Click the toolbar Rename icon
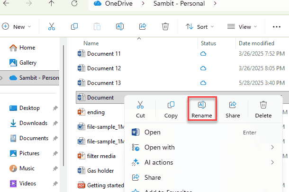 (x=120, y=26)
